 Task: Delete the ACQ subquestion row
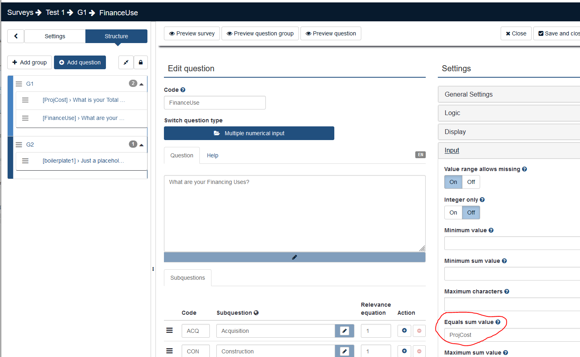pos(419,331)
